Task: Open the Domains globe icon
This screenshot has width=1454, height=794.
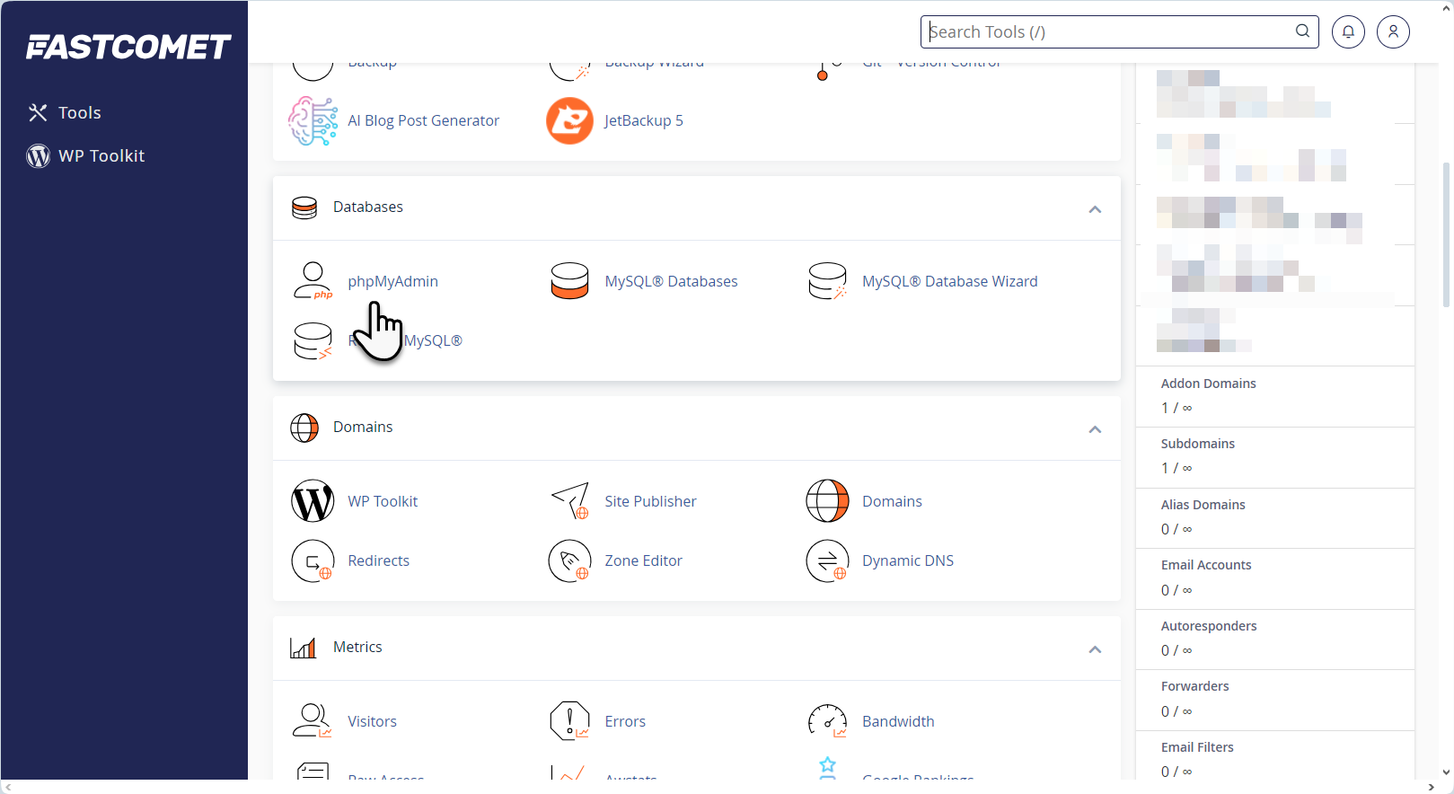Action: tap(827, 501)
